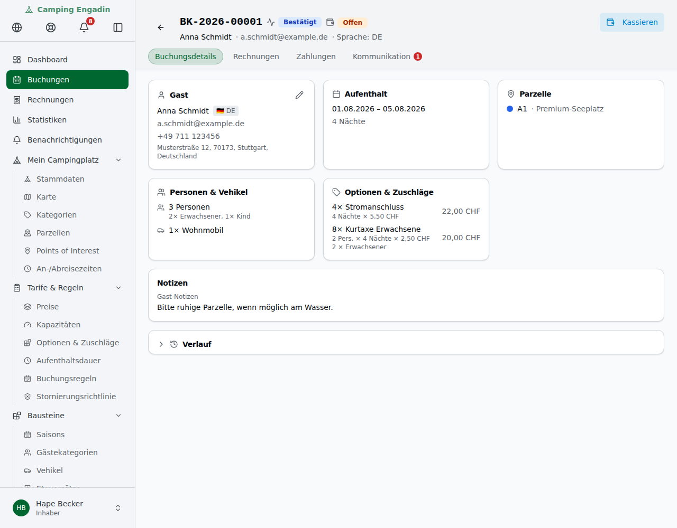Click the stay dates 01.08.2026 – 05.08.2026

pos(379,109)
